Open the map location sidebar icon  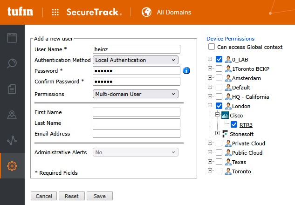[x=12, y=115]
